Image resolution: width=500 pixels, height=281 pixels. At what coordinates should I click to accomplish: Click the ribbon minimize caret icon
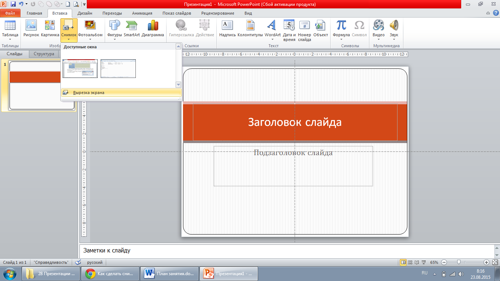click(488, 13)
